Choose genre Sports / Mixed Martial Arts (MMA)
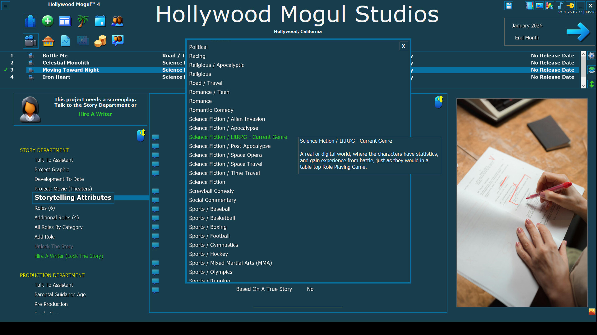 coord(230,263)
